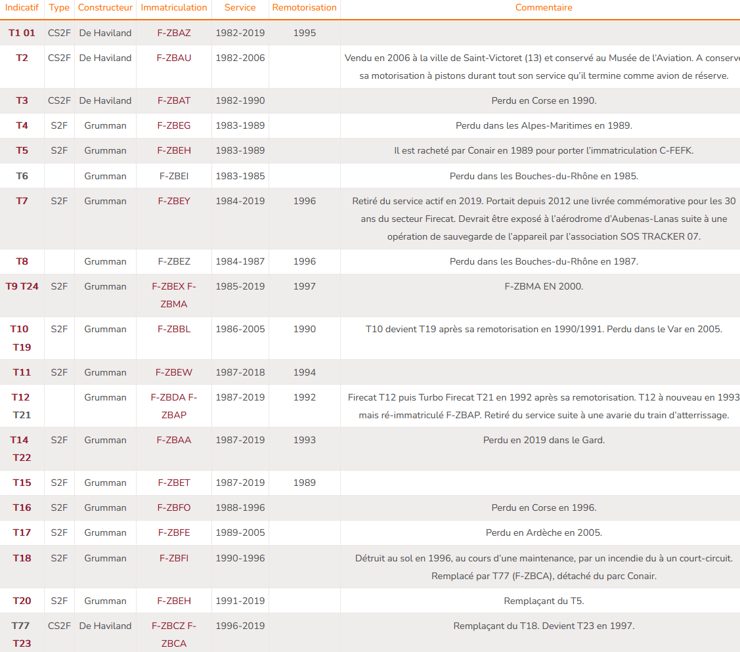Open the T1 01 indicatif link
This screenshot has height=652, width=740.
pos(22,33)
